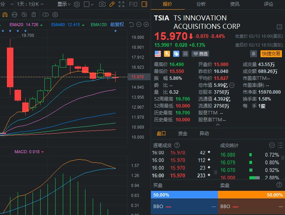Click the 15.970 price axis label

(139, 77)
